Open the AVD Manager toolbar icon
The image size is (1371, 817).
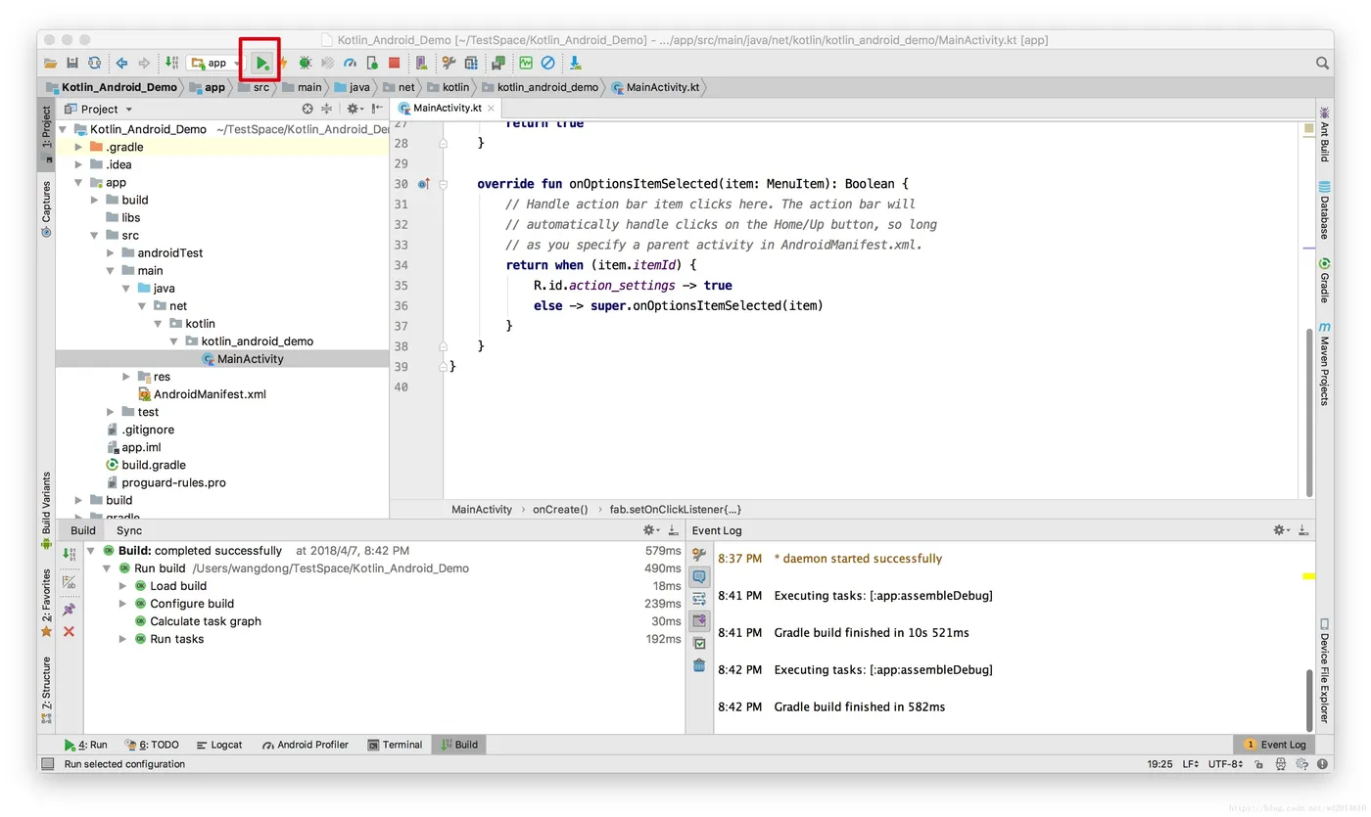420,63
